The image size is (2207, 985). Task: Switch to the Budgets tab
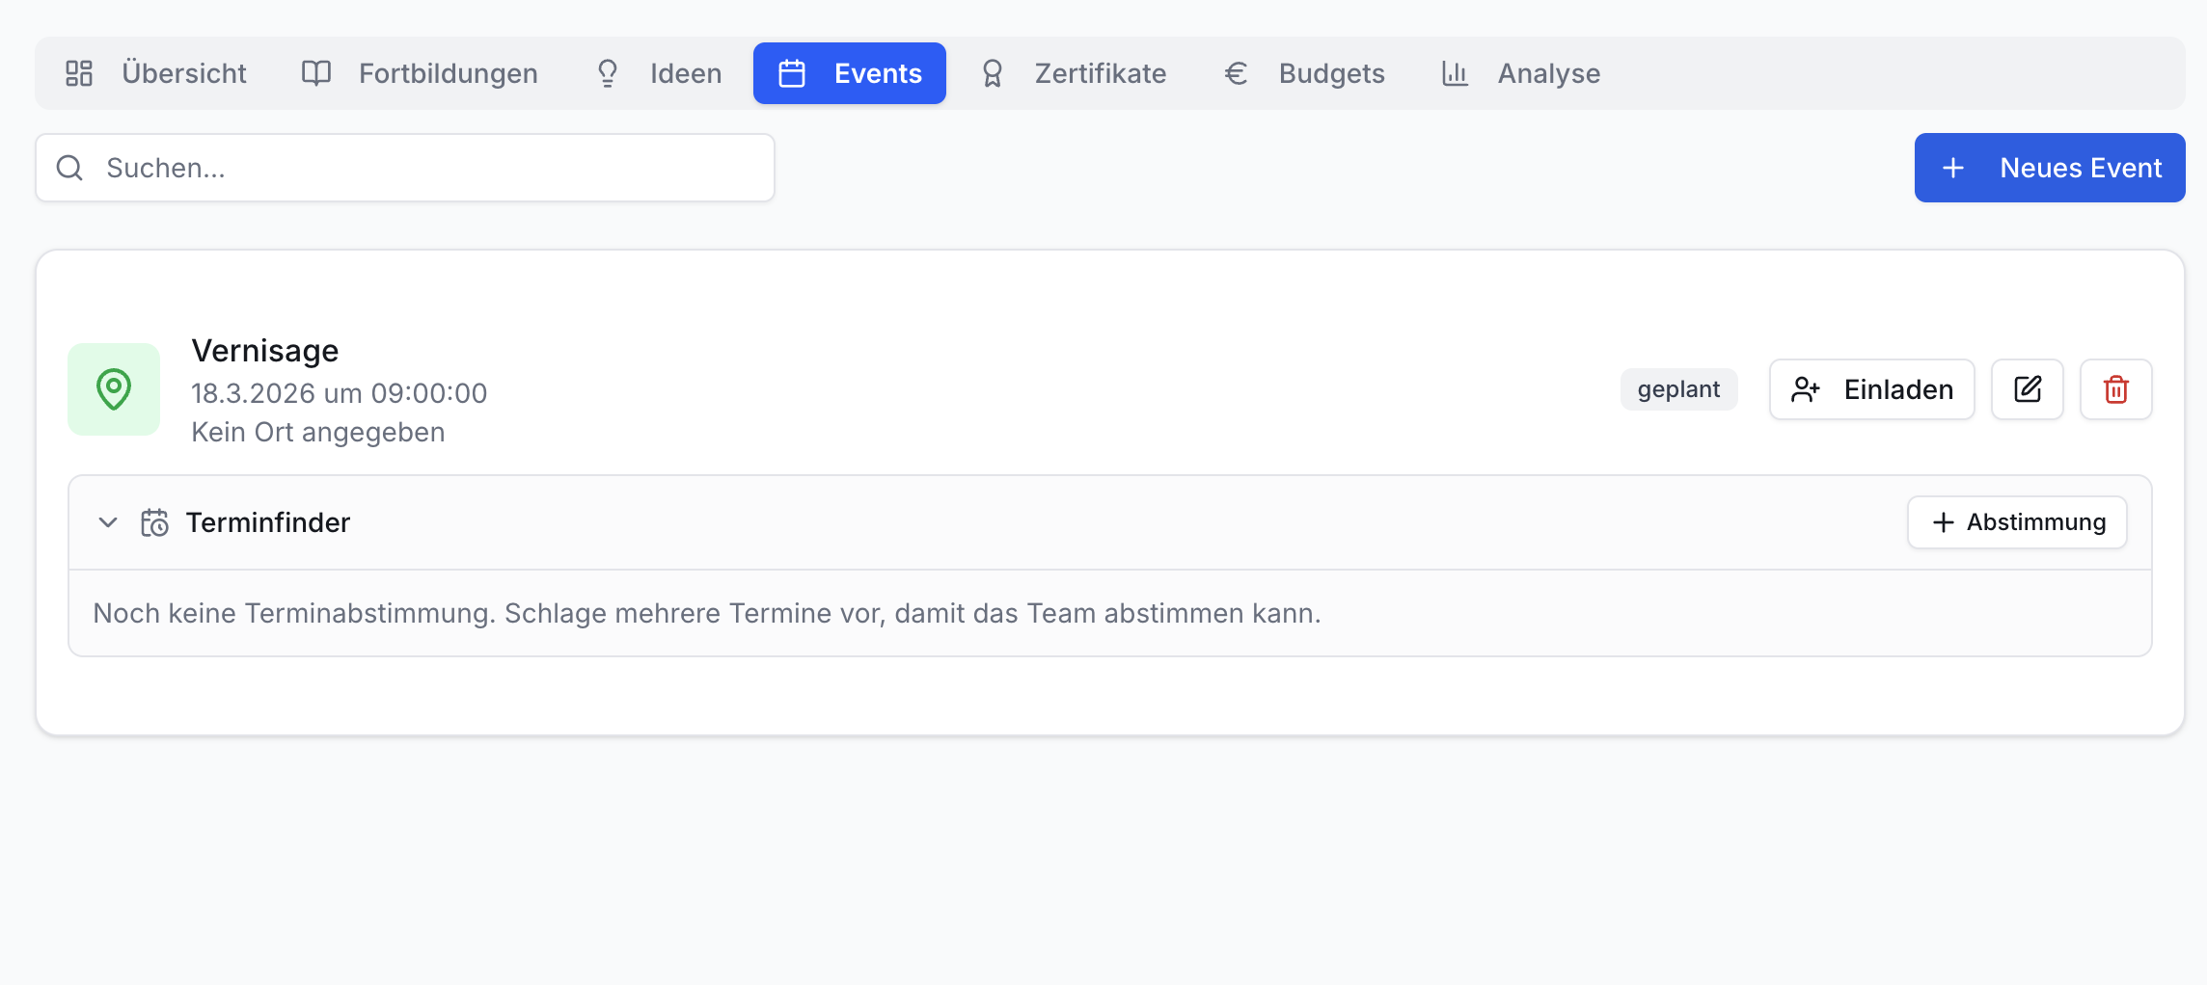pos(1304,73)
